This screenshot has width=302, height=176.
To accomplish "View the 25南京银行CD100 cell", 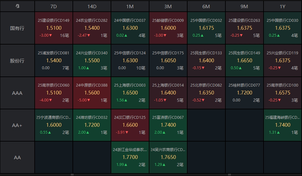I will click(282, 93).
